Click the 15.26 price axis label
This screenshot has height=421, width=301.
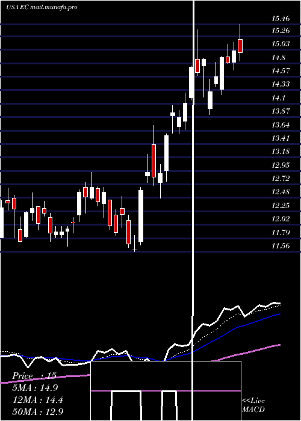pos(281,30)
